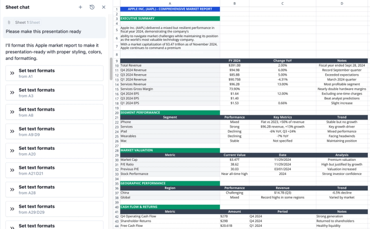
Task: Click the SEGMENT PERFORMANCE heading cell
Action: [x=170, y=113]
